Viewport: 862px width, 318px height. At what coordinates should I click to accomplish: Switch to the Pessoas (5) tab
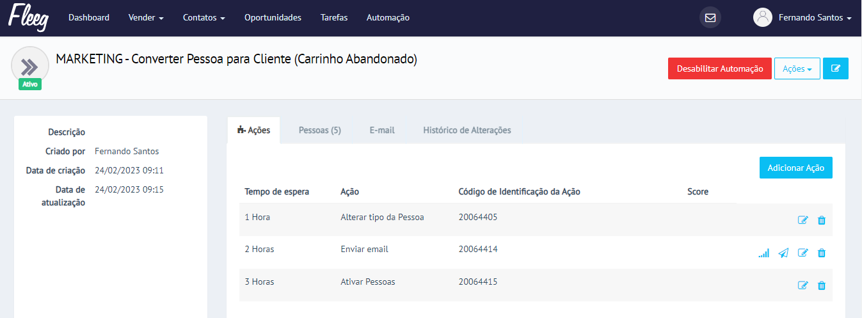(x=320, y=130)
